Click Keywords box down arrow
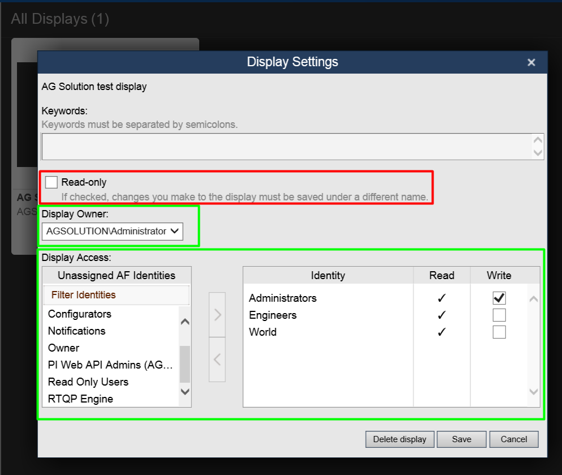The width and height of the screenshot is (562, 475). click(538, 152)
